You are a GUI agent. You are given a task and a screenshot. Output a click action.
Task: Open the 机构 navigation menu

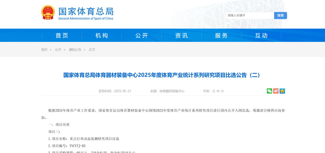click(102, 36)
